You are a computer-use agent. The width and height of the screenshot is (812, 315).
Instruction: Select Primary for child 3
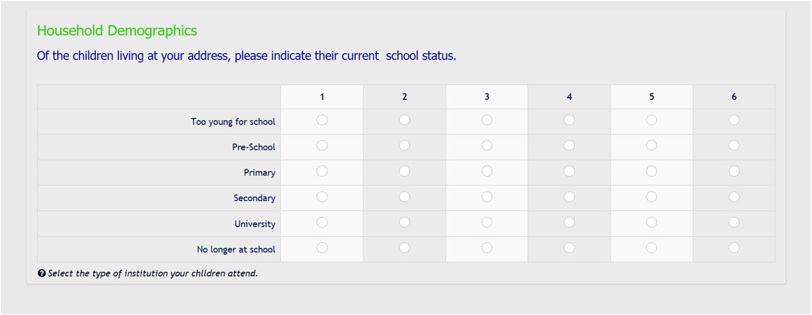(487, 171)
